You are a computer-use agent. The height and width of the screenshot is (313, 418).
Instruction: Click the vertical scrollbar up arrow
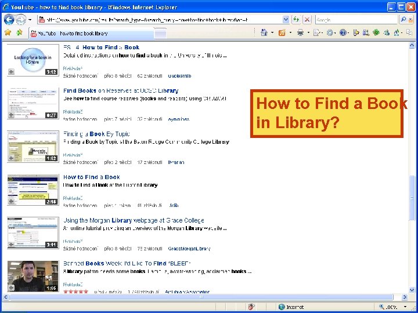point(412,46)
